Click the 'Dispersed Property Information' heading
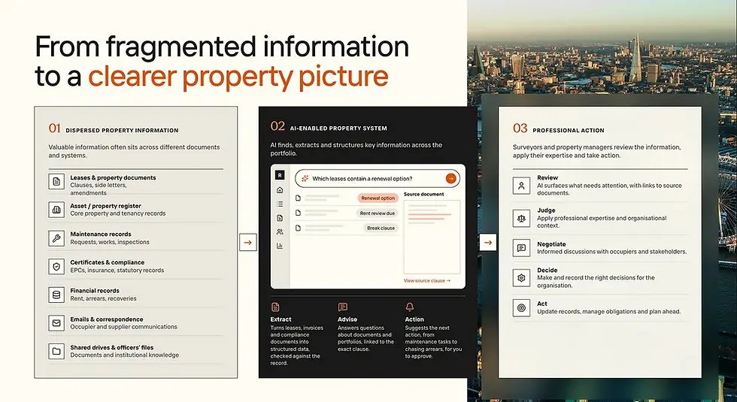 122,131
